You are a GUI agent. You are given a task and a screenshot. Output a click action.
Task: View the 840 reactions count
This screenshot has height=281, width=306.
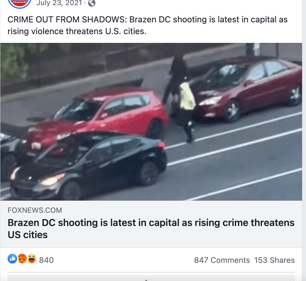pyautogui.click(x=46, y=260)
